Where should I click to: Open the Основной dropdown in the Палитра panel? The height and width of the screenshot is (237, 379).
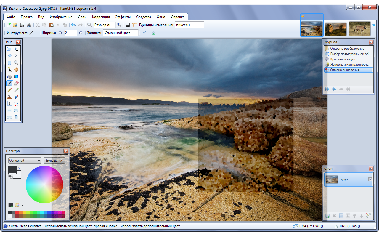coord(24,160)
